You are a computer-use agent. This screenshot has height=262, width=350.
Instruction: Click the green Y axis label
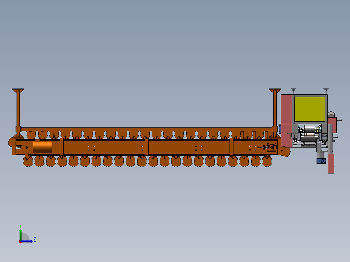(x=20, y=225)
